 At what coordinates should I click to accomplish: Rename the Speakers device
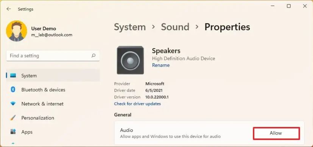tap(161, 65)
